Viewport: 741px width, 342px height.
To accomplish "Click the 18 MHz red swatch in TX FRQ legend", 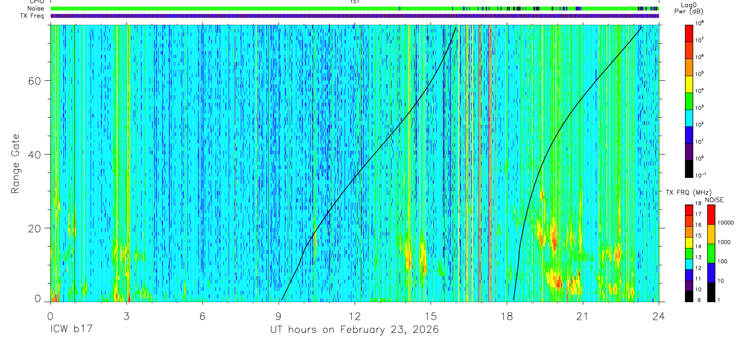I will pos(689,211).
